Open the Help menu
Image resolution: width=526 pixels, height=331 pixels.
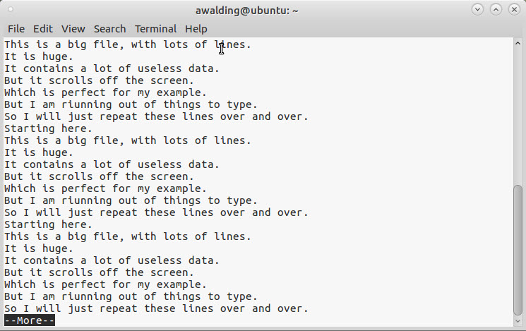click(x=196, y=29)
